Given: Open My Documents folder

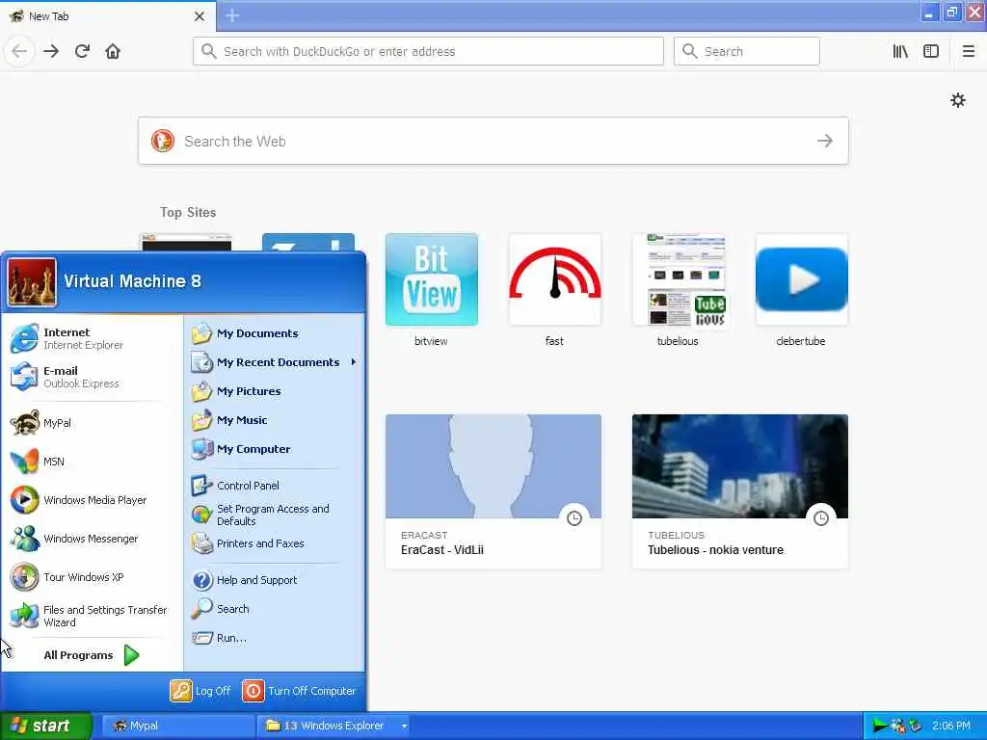Looking at the screenshot, I should tap(275, 333).
